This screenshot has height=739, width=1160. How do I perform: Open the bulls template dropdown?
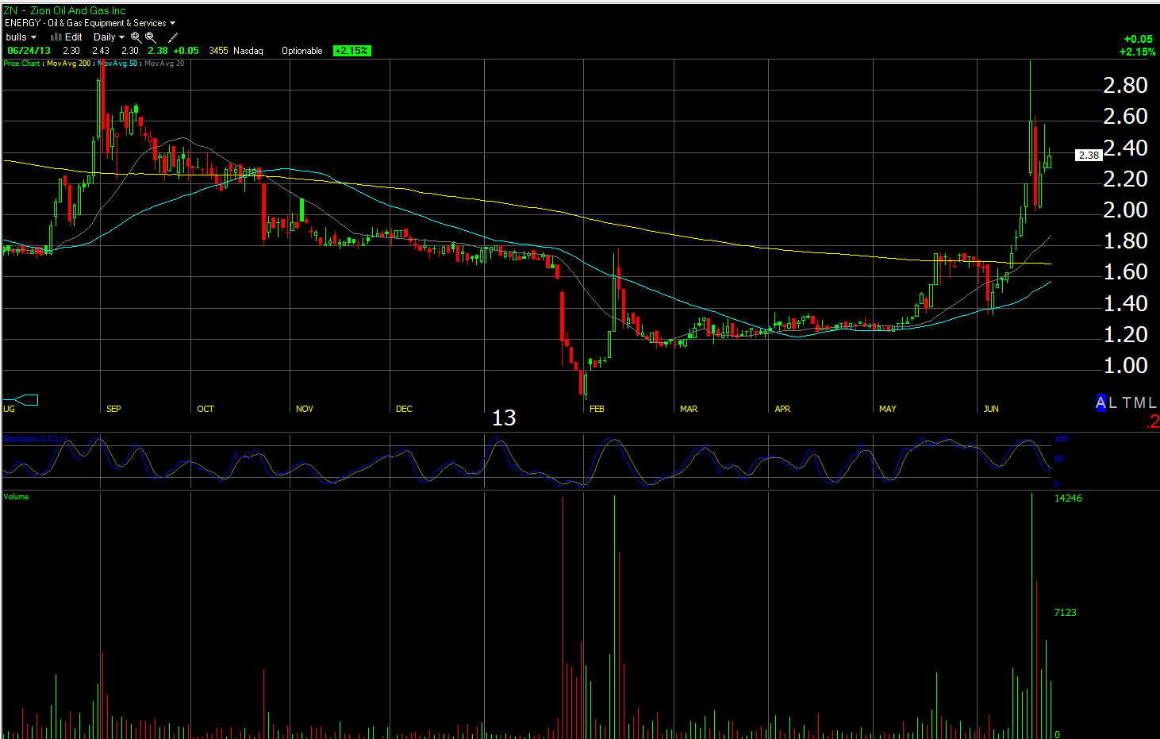21,37
